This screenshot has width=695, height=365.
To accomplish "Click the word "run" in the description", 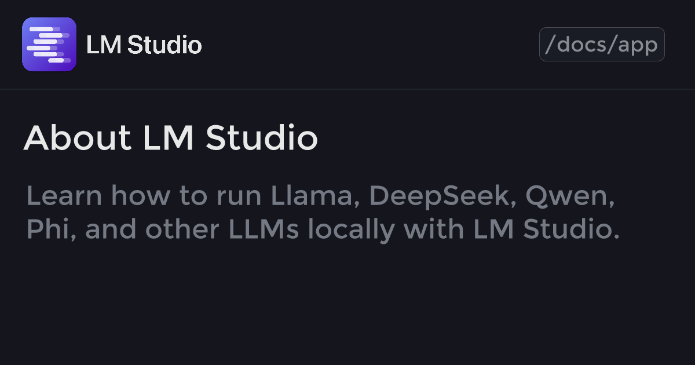I will pos(240,196).
